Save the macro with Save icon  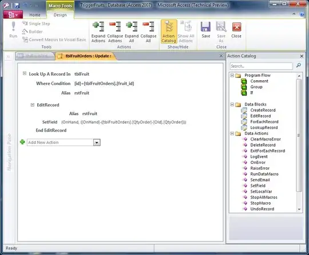point(205,27)
